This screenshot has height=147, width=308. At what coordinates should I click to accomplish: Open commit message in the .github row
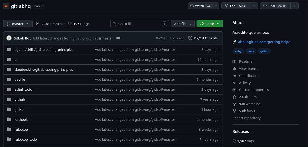(x=135, y=99)
